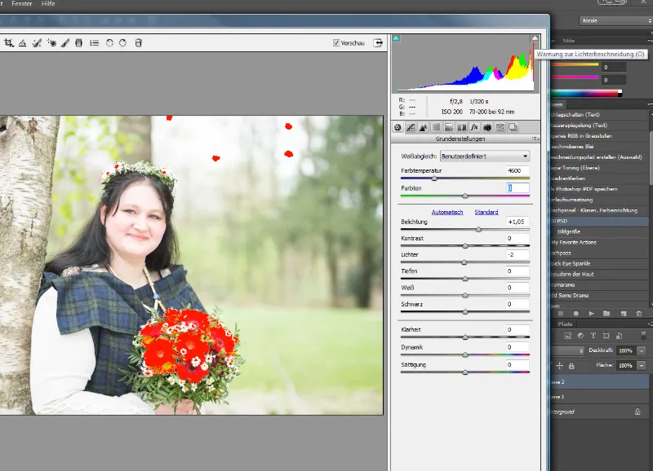The image size is (653, 471).
Task: Click the Belichtung slider handle
Action: point(478,230)
